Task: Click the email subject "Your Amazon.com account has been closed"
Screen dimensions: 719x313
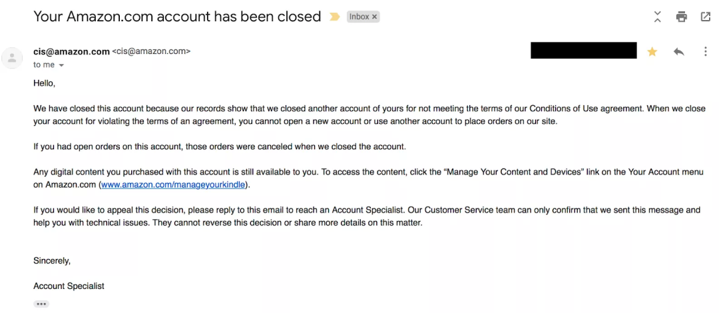Action: point(177,17)
